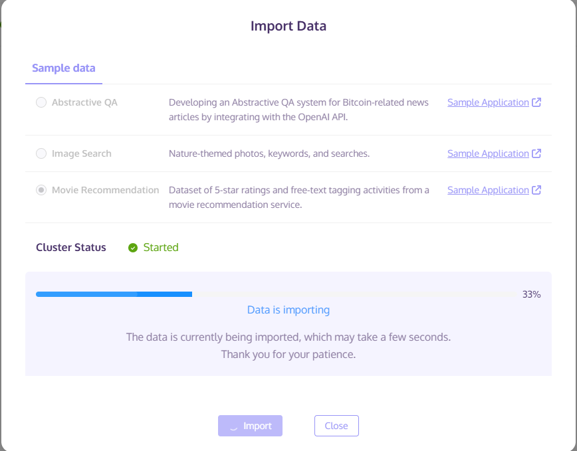Click the external link icon for Abstractive QA
This screenshot has width=577, height=451.
[x=536, y=102]
